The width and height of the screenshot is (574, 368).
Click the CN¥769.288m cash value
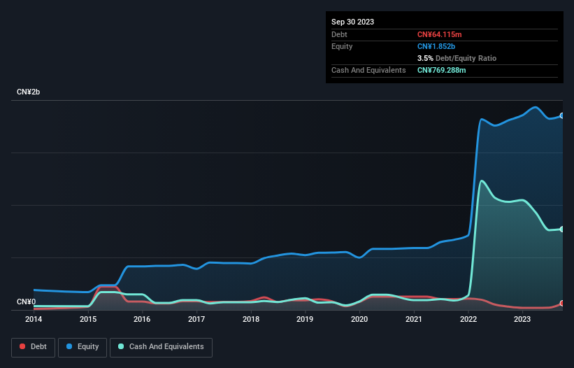tap(441, 70)
